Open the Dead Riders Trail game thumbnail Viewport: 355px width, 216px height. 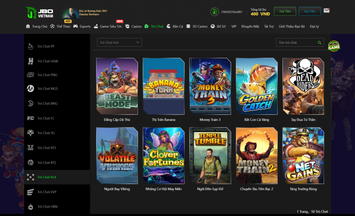[303, 86]
